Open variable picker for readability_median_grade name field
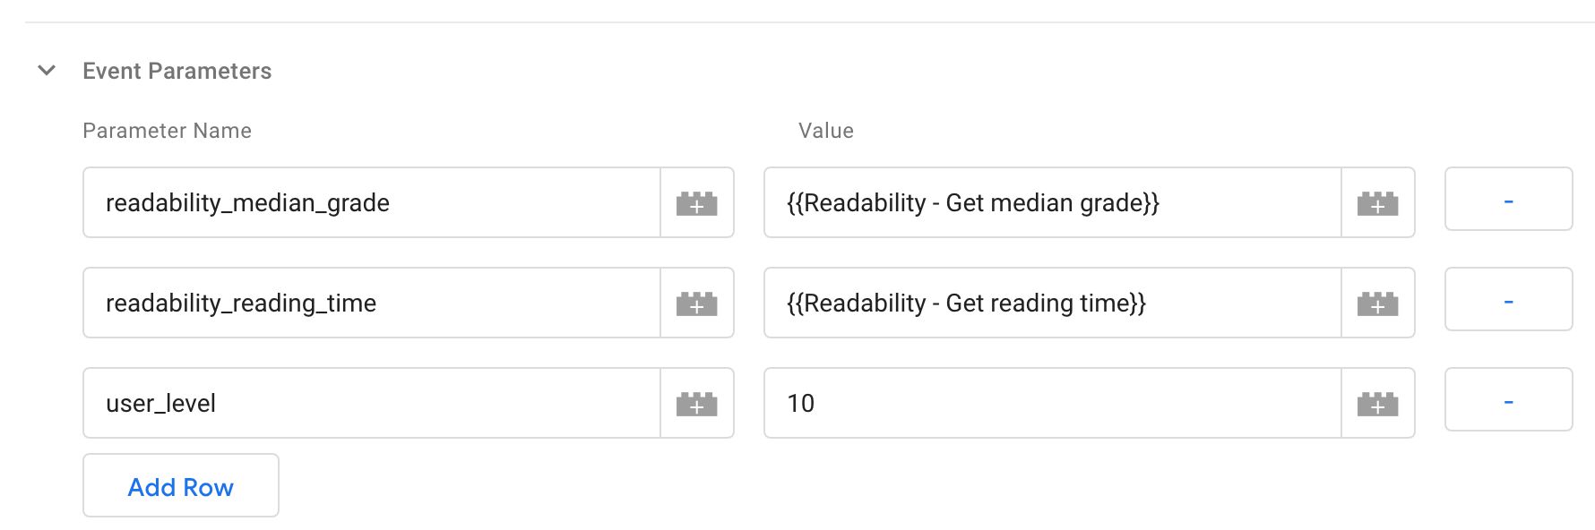The width and height of the screenshot is (1595, 530). 697,202
